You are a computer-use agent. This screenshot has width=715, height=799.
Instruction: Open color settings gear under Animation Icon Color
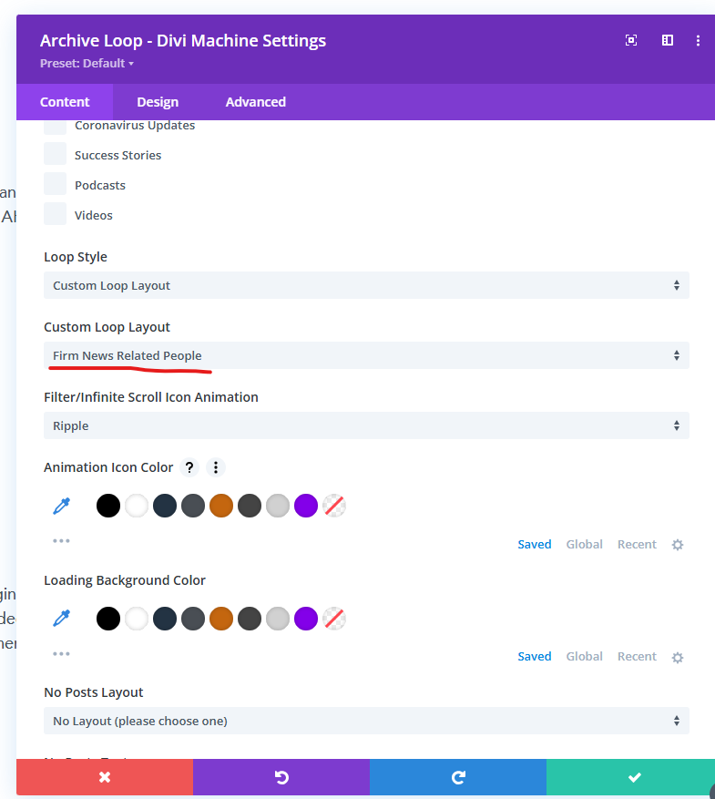pos(678,545)
